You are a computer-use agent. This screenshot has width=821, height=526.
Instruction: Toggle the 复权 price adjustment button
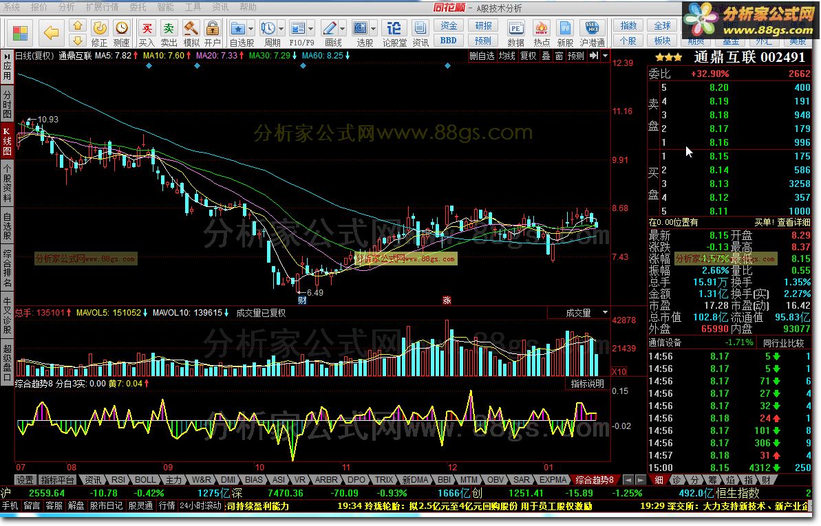[528, 56]
